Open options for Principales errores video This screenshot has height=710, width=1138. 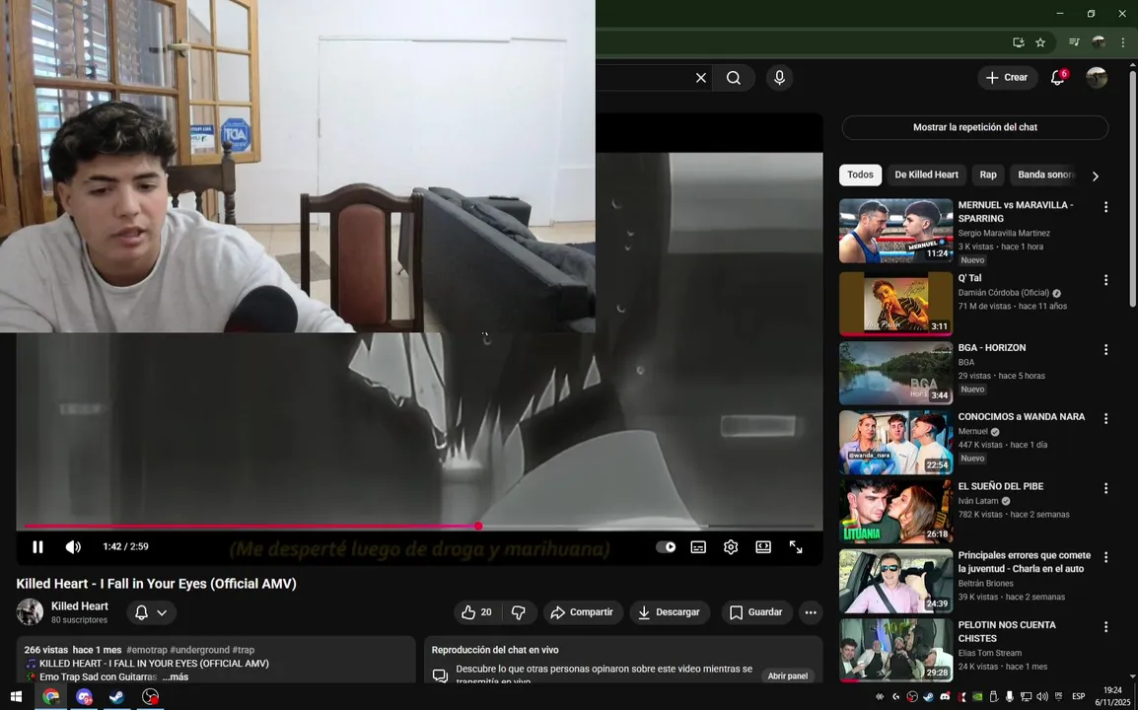1105,557
